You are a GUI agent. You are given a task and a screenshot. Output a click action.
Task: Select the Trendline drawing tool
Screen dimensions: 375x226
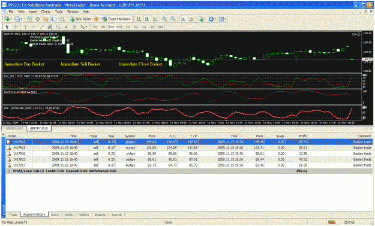pos(42,27)
